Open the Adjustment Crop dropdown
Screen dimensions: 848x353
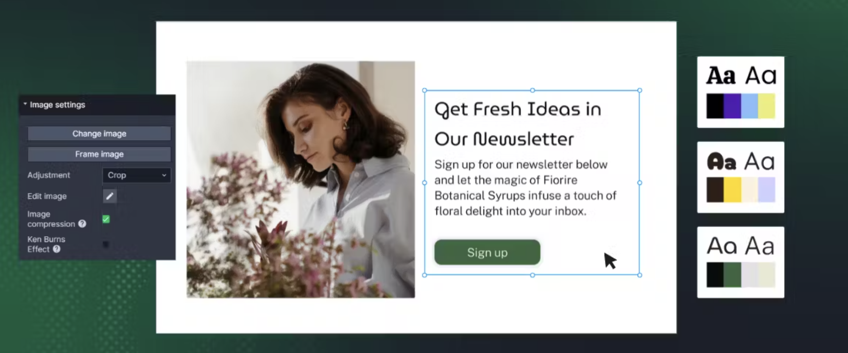(137, 175)
